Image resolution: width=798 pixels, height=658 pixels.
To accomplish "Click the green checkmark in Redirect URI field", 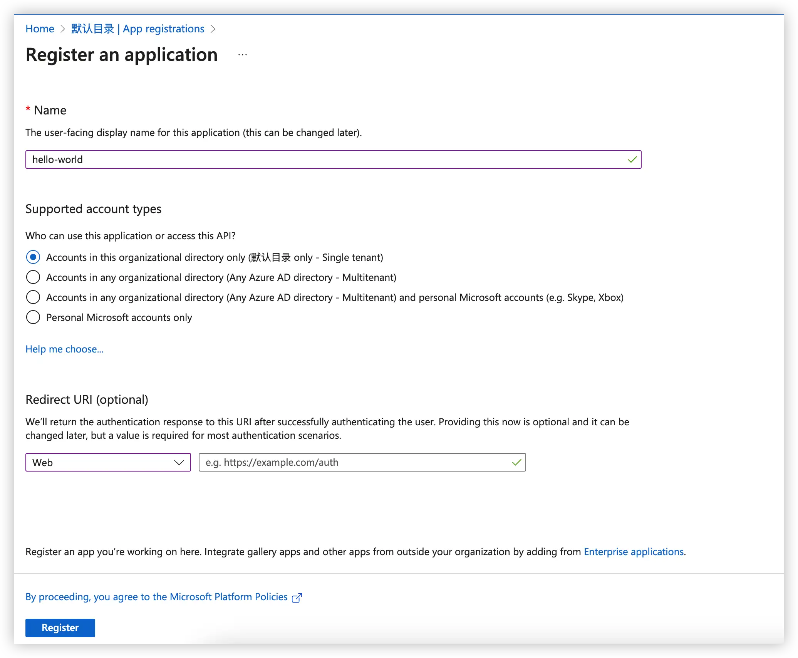I will (516, 462).
